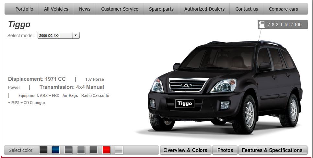
Task: Open the Portfolio menu item
Action: (x=22, y=9)
